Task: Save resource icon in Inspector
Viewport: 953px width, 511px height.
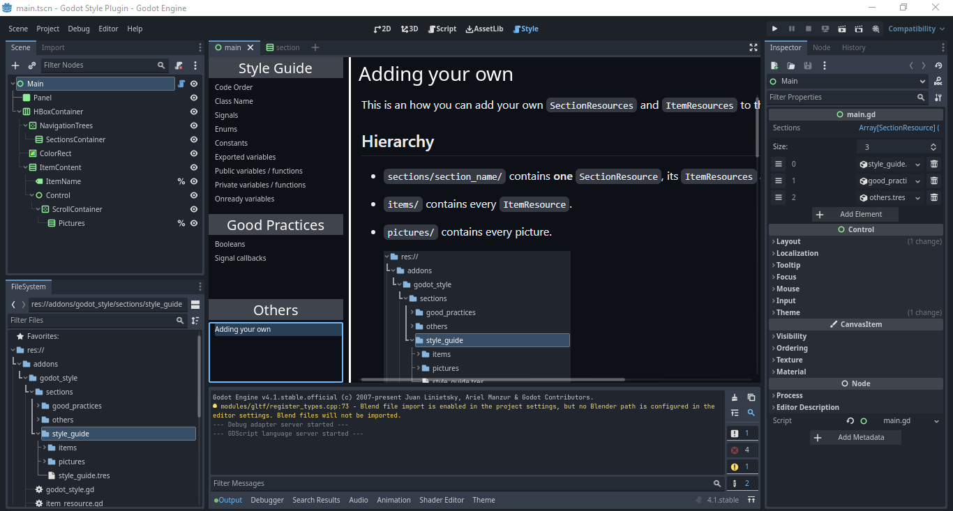Action: pyautogui.click(x=808, y=66)
